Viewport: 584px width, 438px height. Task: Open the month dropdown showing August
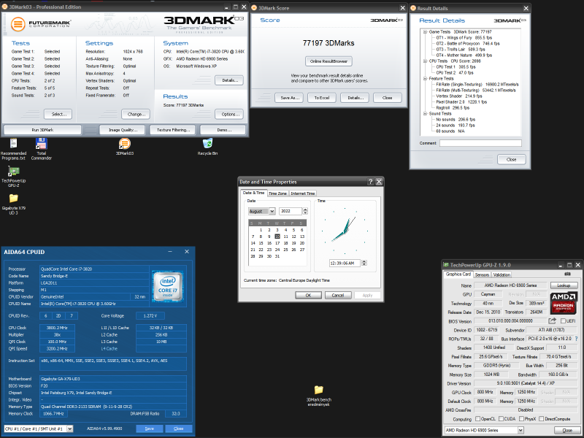click(x=272, y=211)
